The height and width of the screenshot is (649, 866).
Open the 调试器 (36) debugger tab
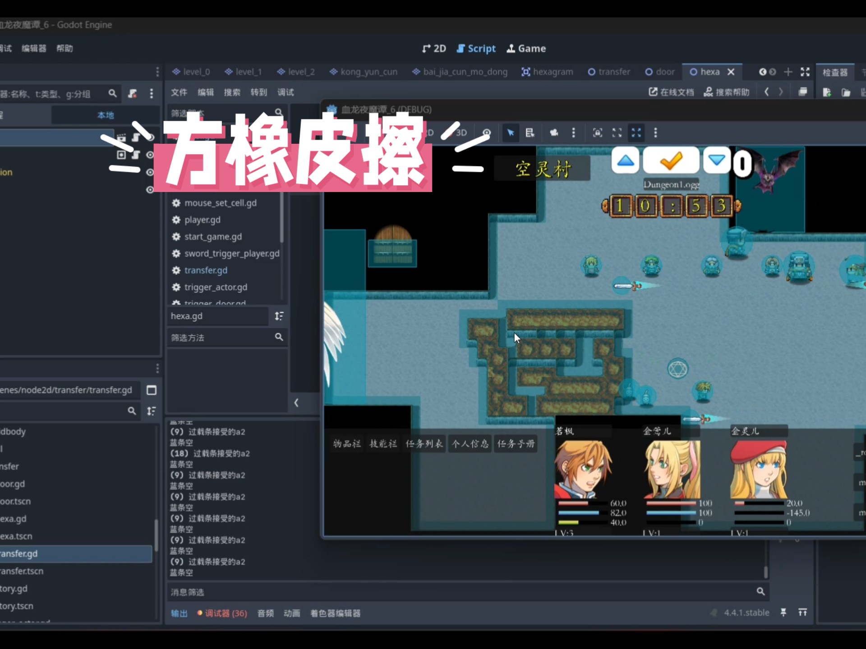tap(222, 613)
